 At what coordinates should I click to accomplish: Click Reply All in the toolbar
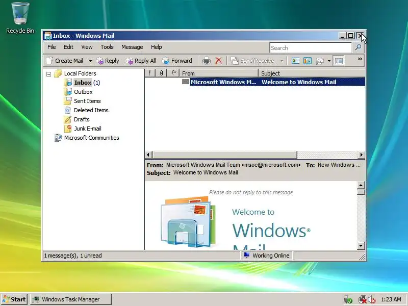point(141,61)
